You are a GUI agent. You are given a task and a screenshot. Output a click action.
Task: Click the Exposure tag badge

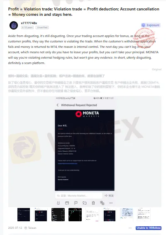pos(151,25)
